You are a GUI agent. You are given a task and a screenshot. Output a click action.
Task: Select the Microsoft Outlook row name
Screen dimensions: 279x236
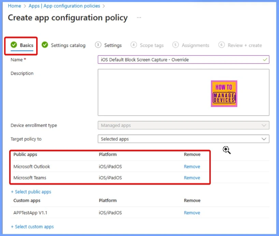coord(32,167)
